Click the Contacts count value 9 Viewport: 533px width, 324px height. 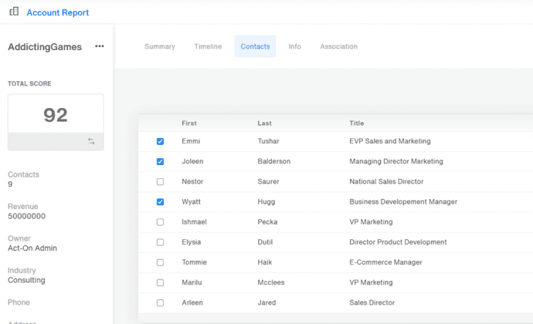[x=10, y=185]
